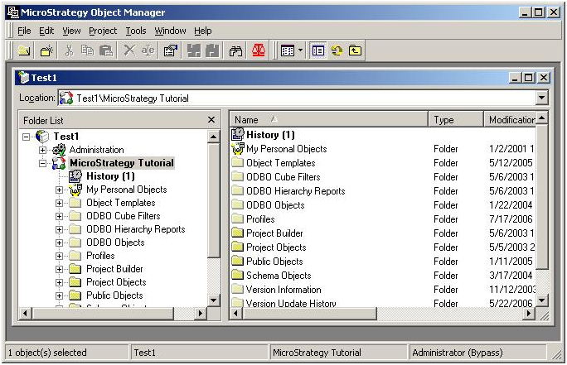Click the Cut scissors icon
Image resolution: width=567 pixels, height=365 pixels.
pos(69,50)
